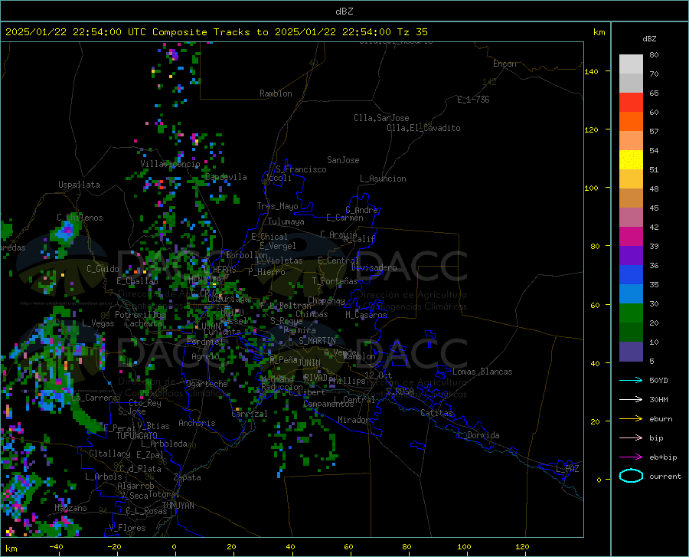The width and height of the screenshot is (689, 557).
Task: Click the 'E_1-736' map label
Action: click(473, 100)
